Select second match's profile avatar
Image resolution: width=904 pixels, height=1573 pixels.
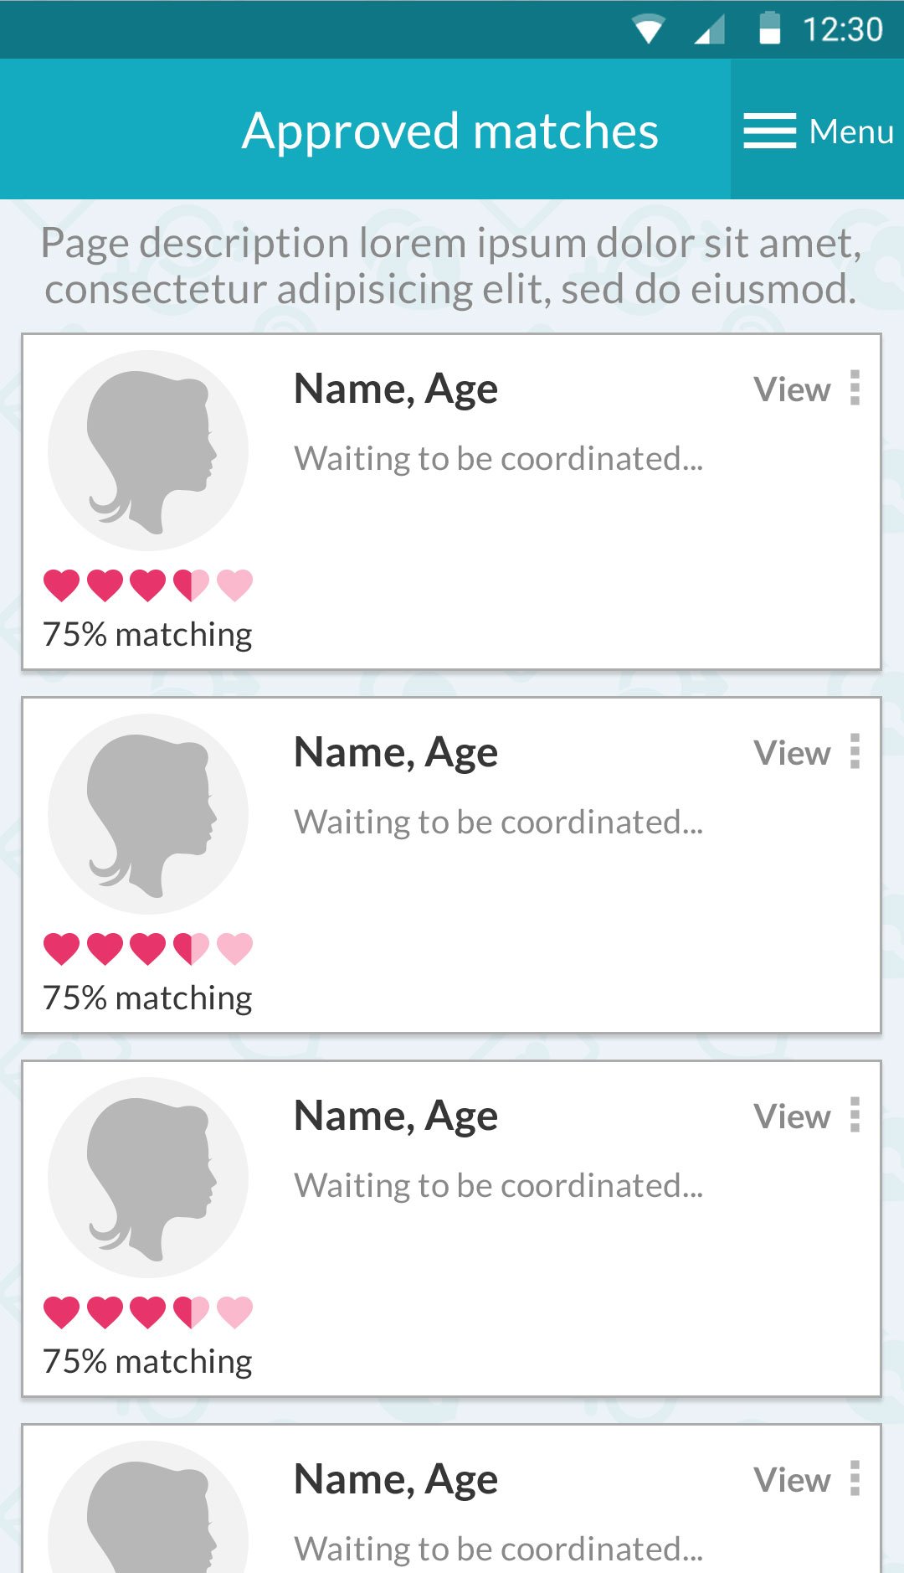tap(148, 814)
